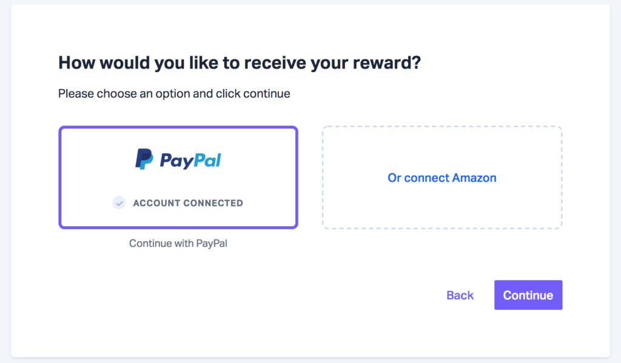Image resolution: width=621 pixels, height=363 pixels.
Task: Click the word CONNECTED under PayPal logo
Action: tap(213, 203)
